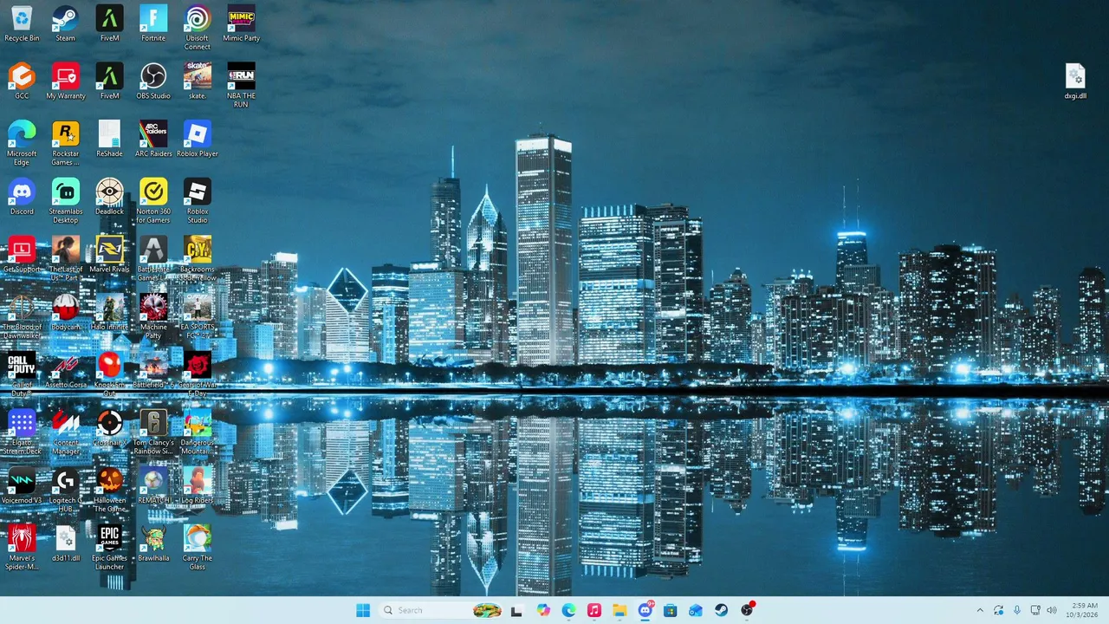Select the NBA THE RUN icon
1109x624 pixels.
[241, 85]
